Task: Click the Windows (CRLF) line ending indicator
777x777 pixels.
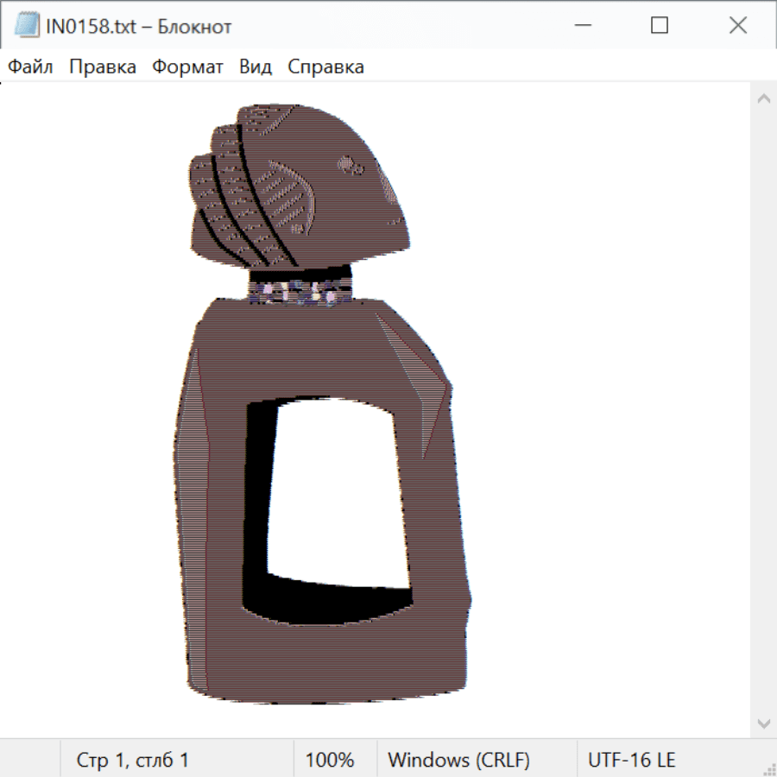Action: coord(458,760)
